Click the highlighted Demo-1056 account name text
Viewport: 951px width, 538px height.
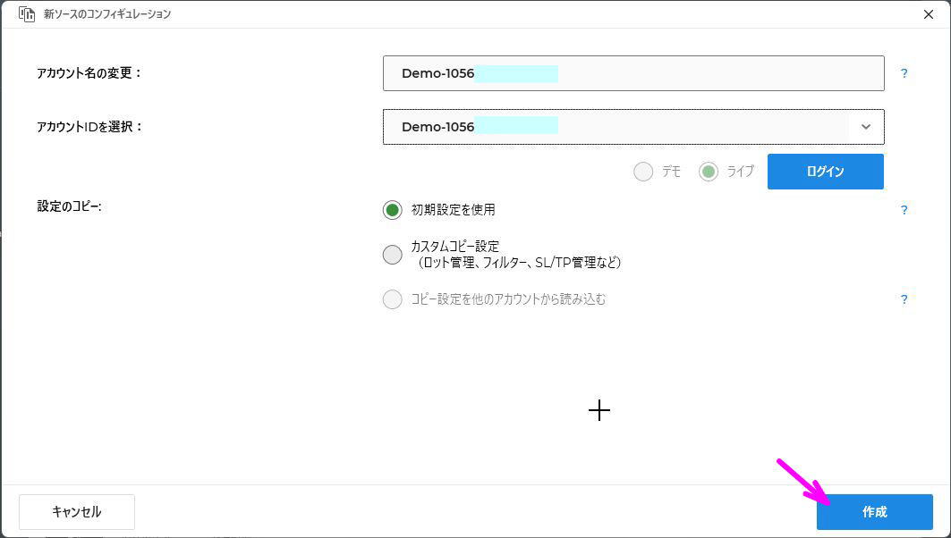click(x=438, y=73)
